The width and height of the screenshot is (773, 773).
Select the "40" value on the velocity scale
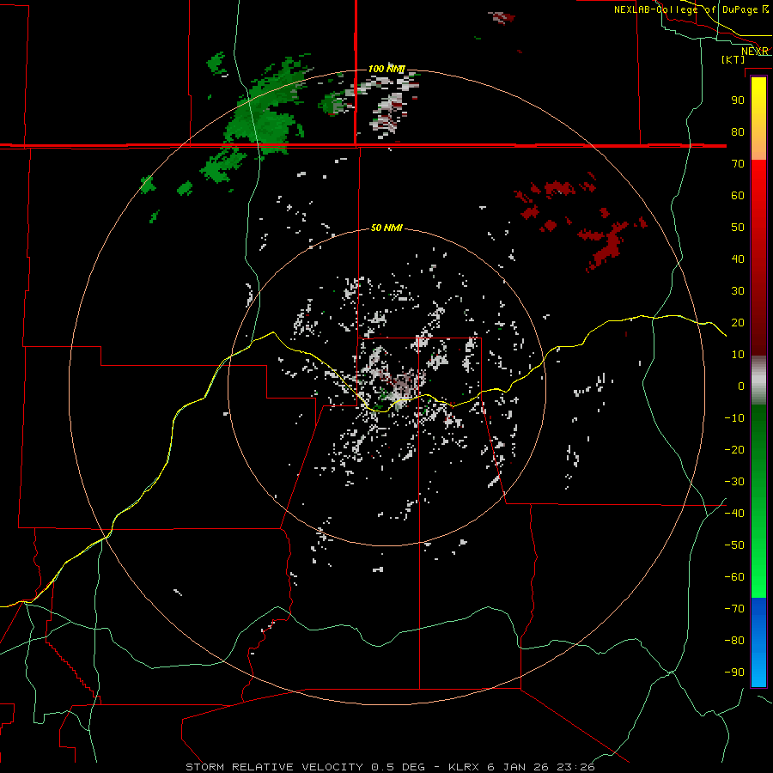pyautogui.click(x=738, y=259)
